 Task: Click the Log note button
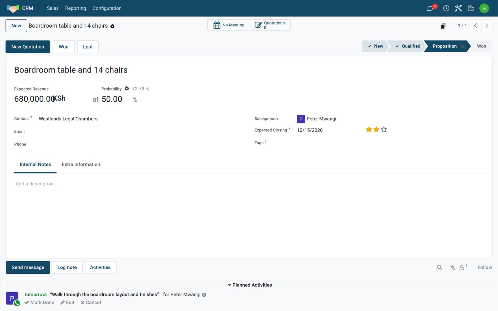pyautogui.click(x=67, y=267)
